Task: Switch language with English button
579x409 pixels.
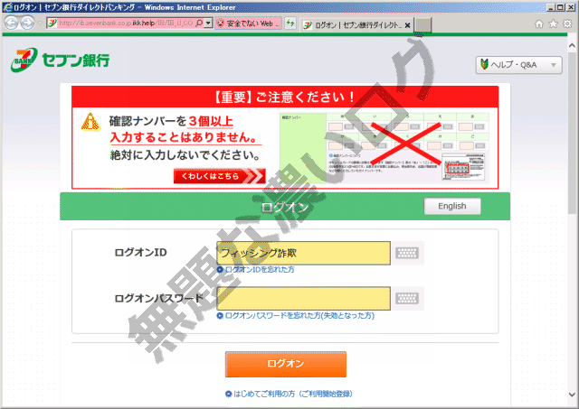Action: [452, 206]
